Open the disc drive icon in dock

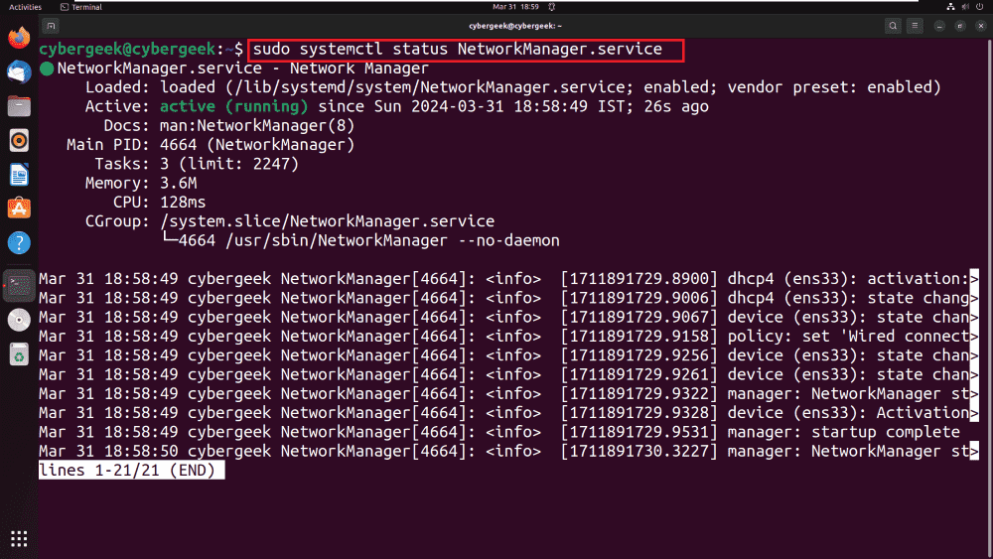tap(19, 320)
